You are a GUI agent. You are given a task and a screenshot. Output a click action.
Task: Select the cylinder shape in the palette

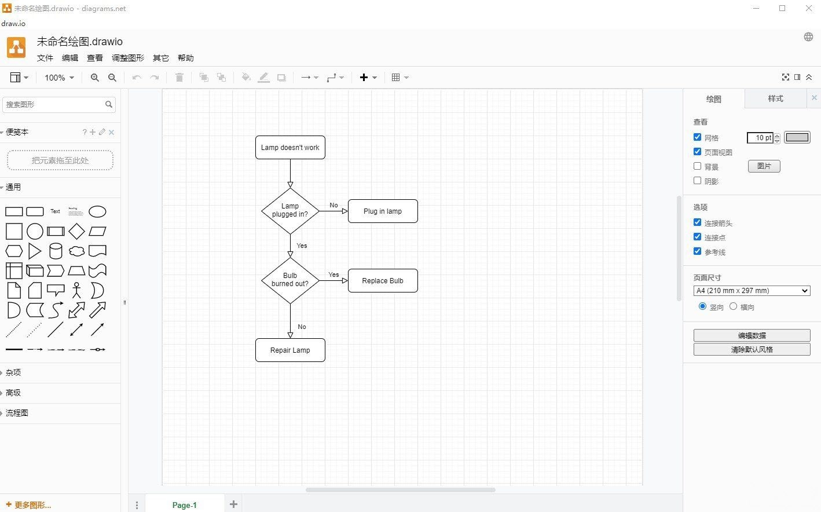pos(56,251)
